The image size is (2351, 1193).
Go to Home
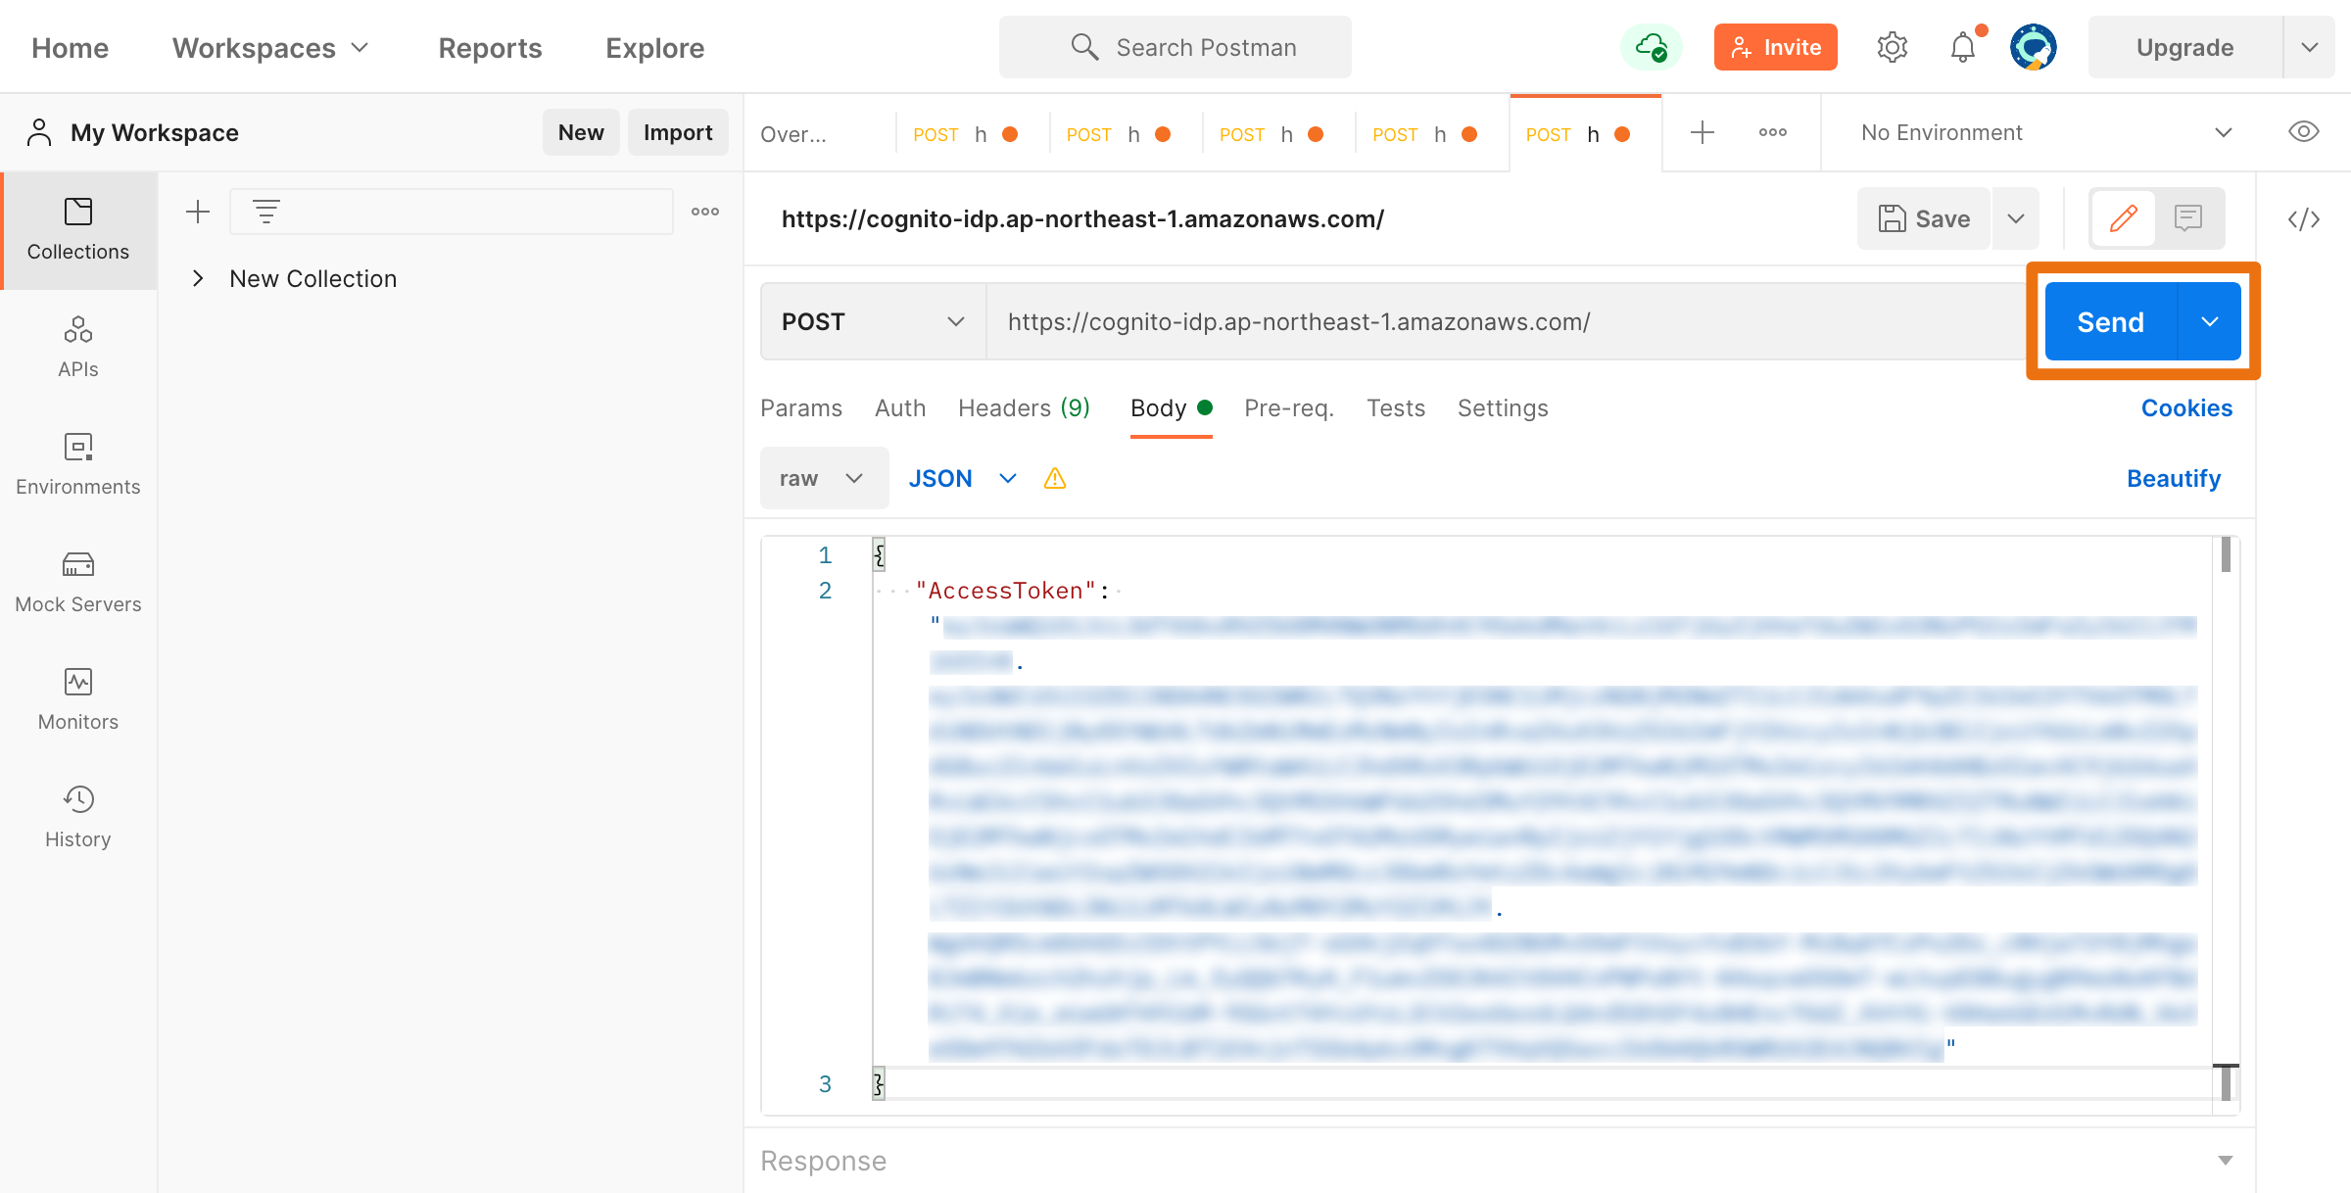(x=70, y=47)
